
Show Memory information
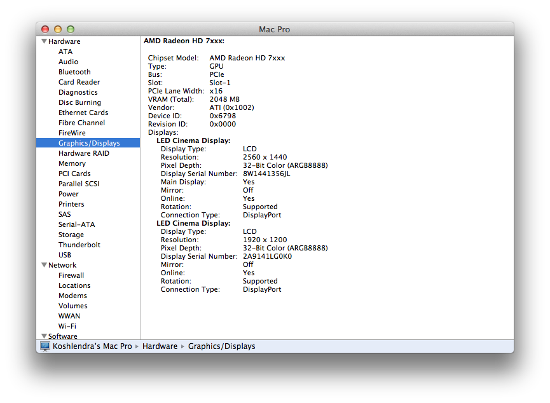click(x=72, y=163)
